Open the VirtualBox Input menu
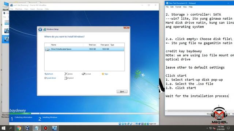 click(x=33, y=9)
